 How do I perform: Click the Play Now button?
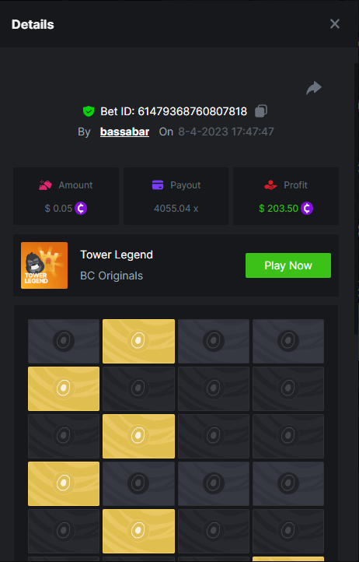[x=288, y=265]
